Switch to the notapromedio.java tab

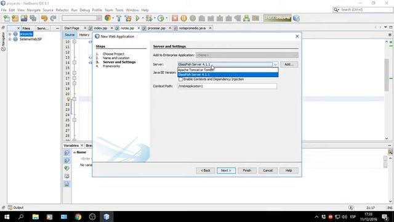pyautogui.click(x=192, y=28)
